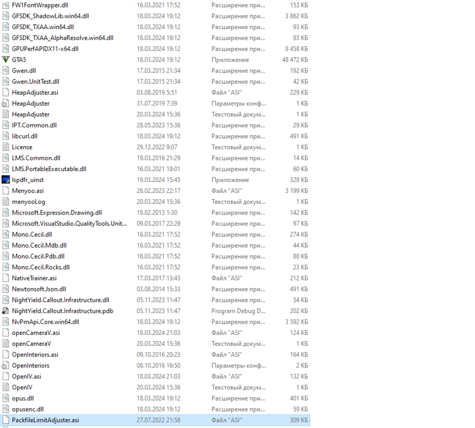
Task: Click the Mono.Cecil.Rocks.dll entry
Action: click(x=40, y=267)
